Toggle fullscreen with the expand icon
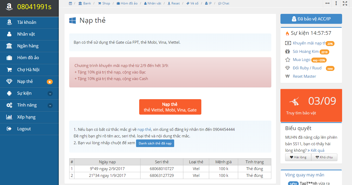352x185 pixels. point(345,3)
